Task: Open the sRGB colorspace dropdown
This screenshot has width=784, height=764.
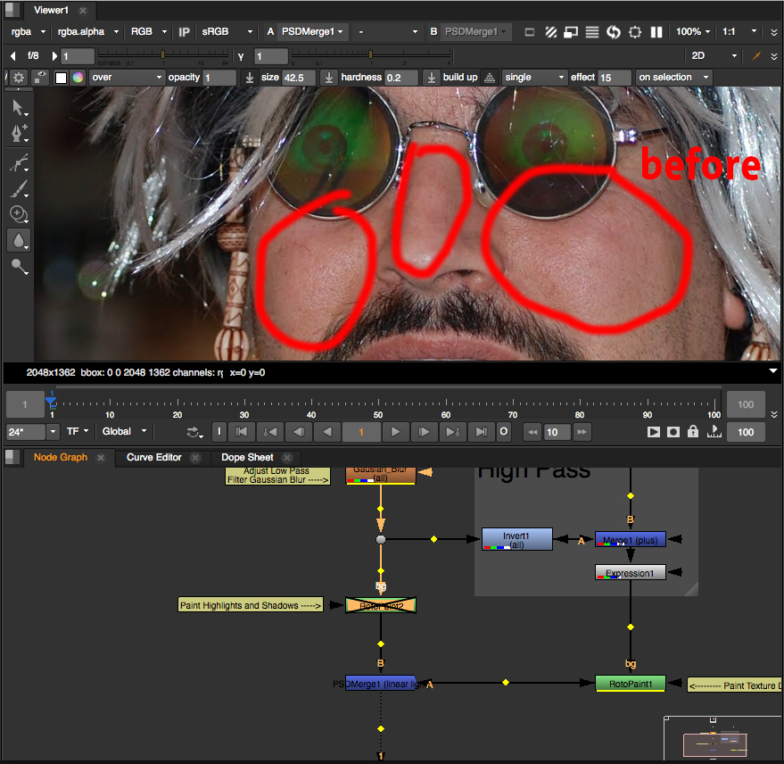Action: [227, 32]
